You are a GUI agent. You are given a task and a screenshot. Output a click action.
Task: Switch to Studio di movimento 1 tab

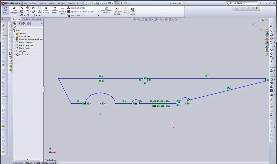tap(46, 163)
